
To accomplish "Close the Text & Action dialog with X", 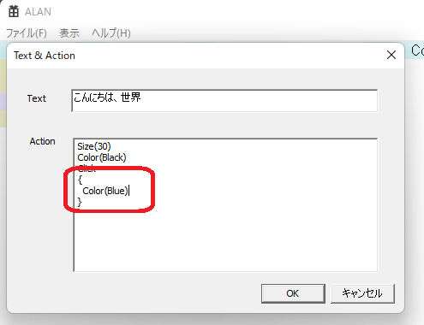I will 391,55.
